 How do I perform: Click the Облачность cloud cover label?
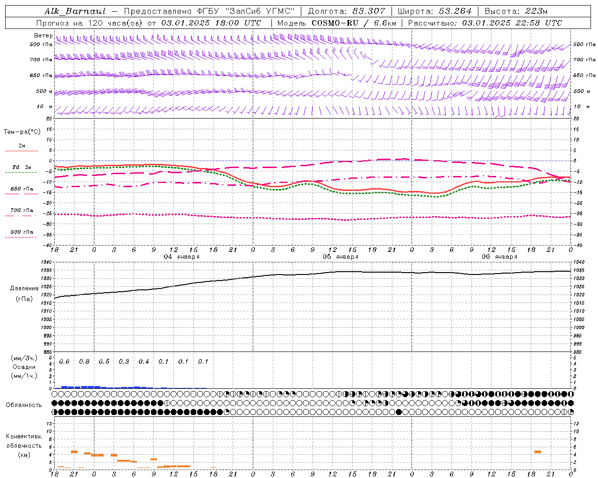(x=24, y=405)
